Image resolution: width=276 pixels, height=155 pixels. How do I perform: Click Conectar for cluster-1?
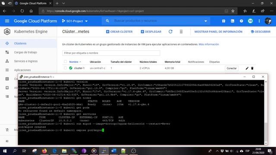point(232,68)
